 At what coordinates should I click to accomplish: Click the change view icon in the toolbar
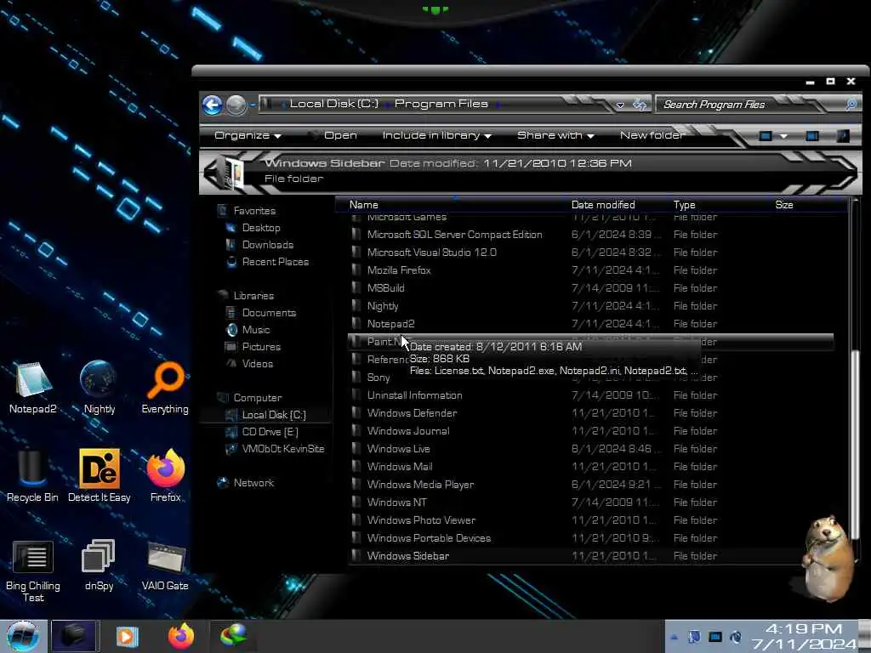coord(766,136)
